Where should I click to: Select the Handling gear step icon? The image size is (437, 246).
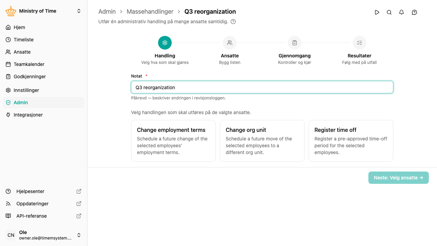coord(165,43)
